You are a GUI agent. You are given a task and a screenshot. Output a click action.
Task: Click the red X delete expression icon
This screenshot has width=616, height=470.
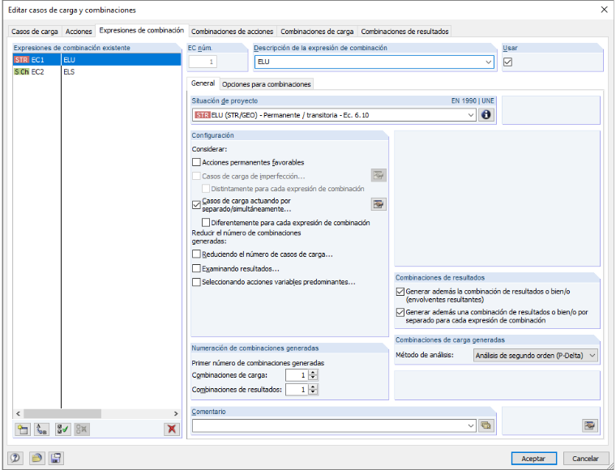[x=172, y=429]
